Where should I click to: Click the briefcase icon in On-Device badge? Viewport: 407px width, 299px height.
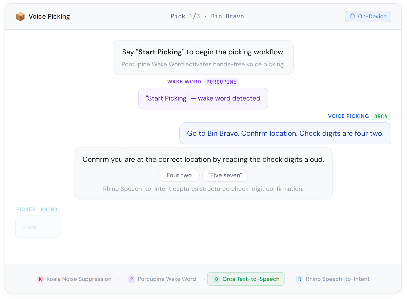tap(352, 16)
